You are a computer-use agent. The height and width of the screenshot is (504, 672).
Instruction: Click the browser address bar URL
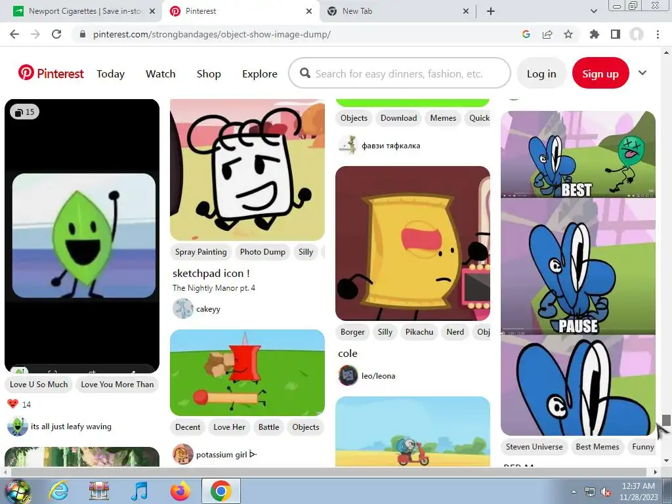tap(212, 34)
